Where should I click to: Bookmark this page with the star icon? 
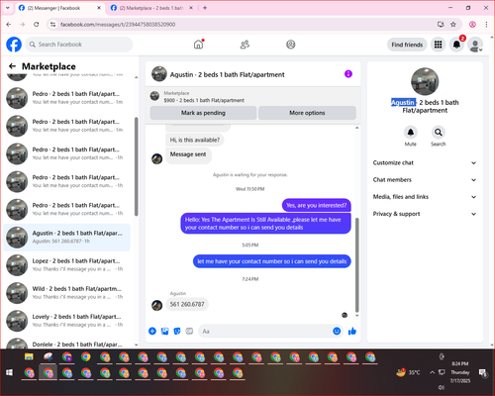[x=453, y=24]
